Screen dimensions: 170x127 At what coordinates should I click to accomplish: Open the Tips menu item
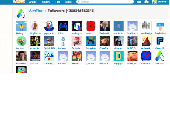[57, 2]
